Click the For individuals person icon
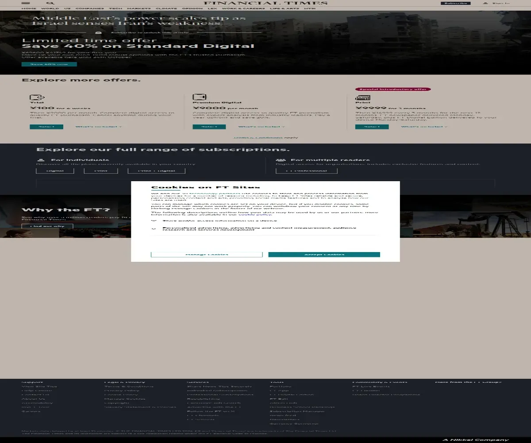Screen dimensions: 531x443 pos(41,160)
